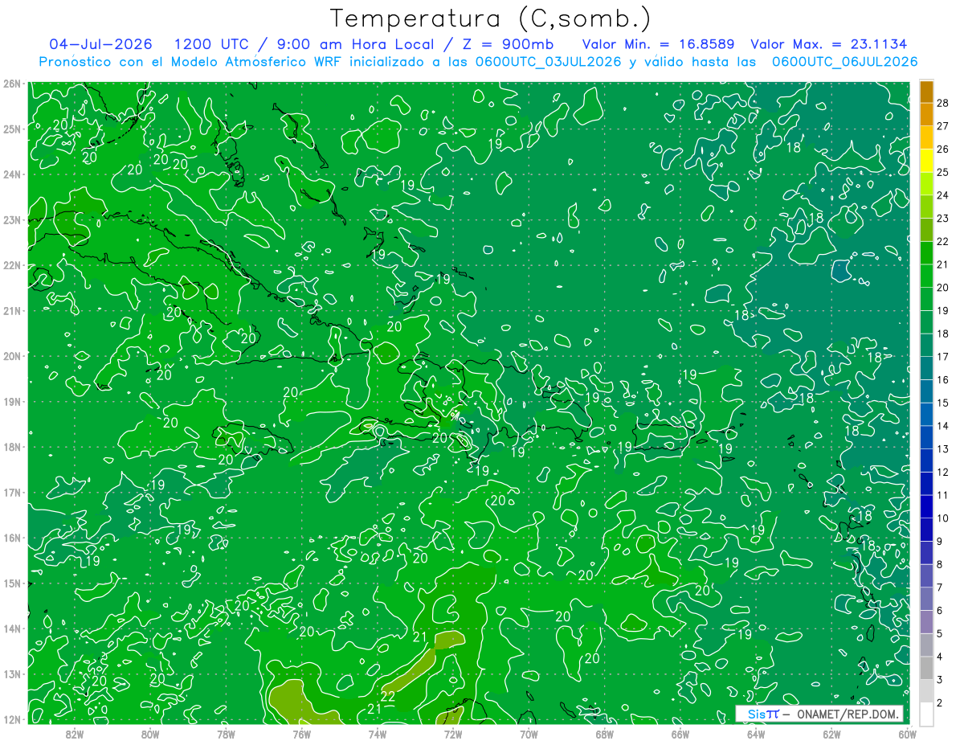Click the color scale label "17"
This screenshot has width=964, height=745.
coord(942,356)
